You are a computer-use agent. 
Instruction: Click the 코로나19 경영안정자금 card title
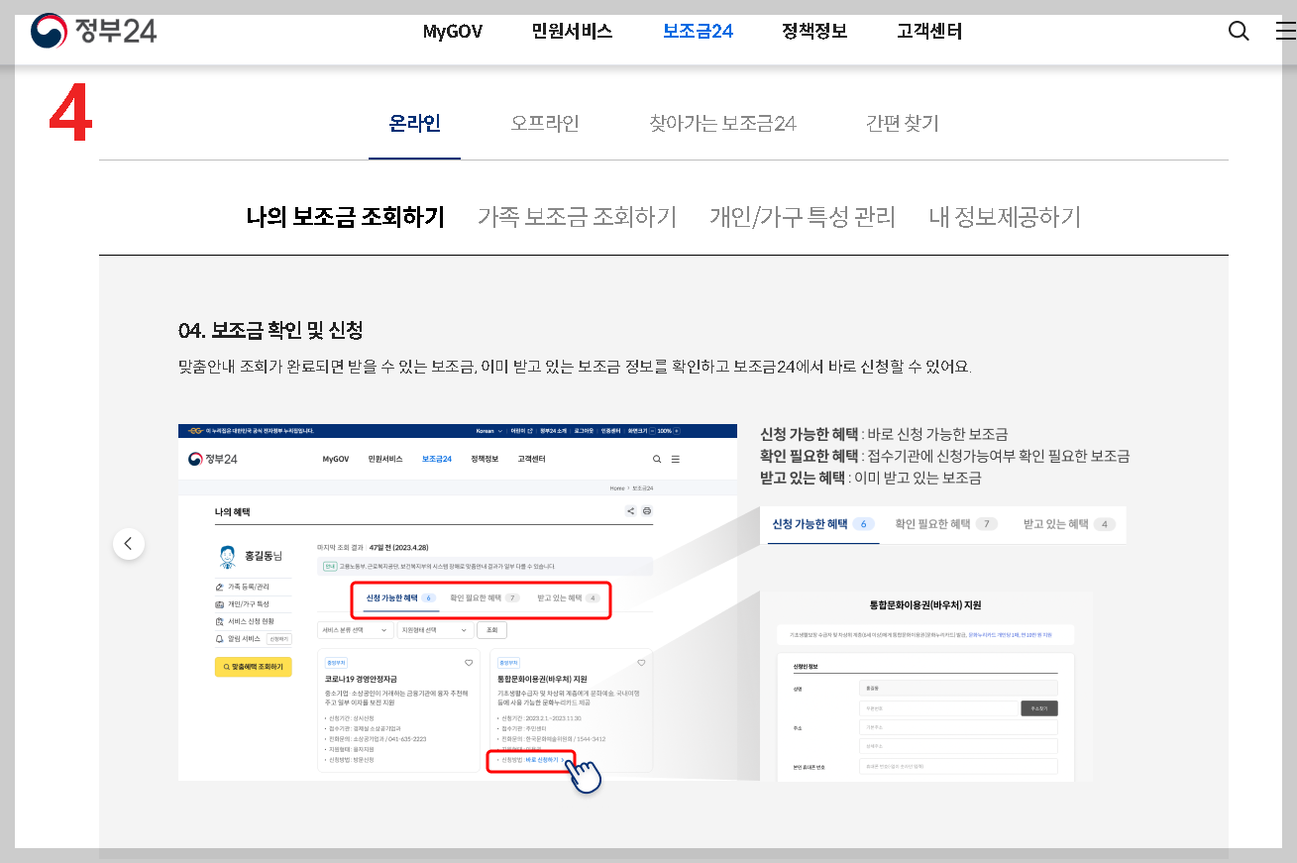tap(361, 679)
